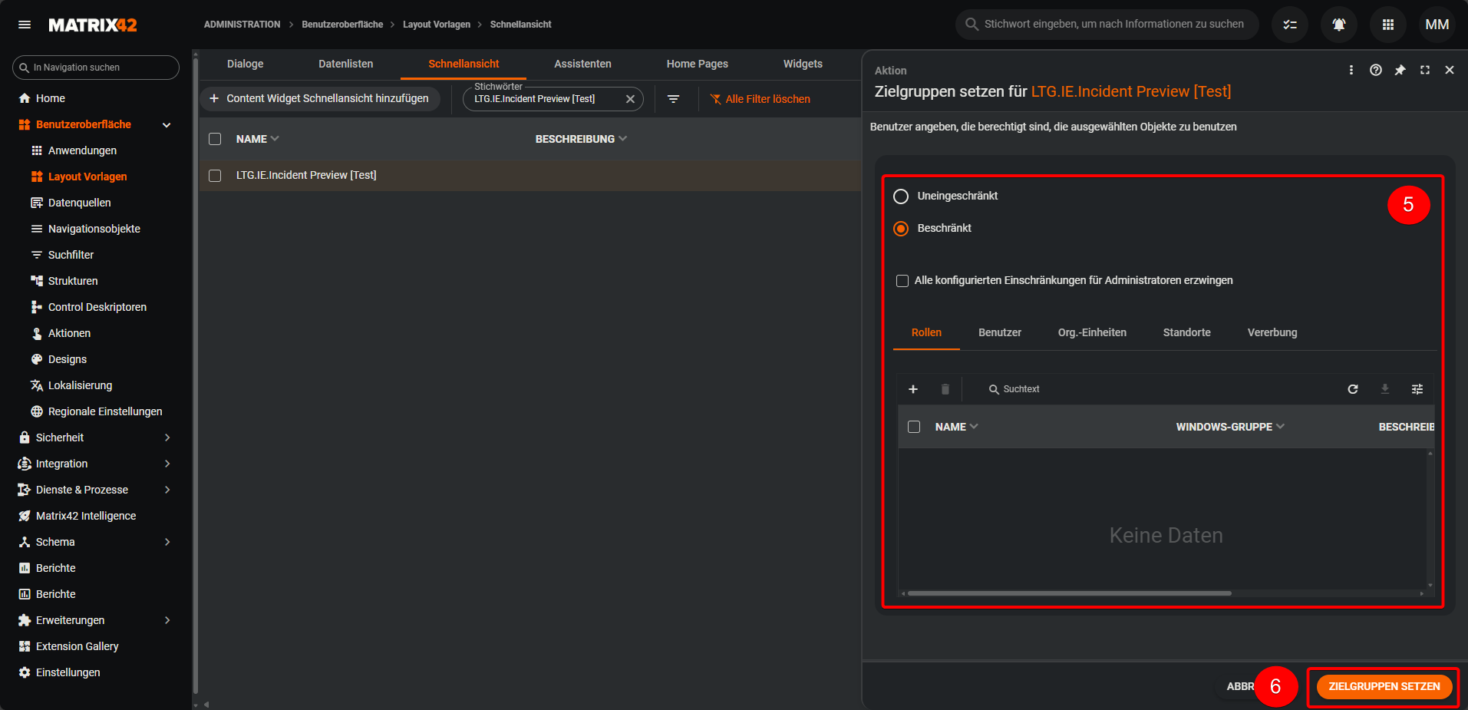
Task: Select the Uneingeschränkt radio option
Action: coord(901,196)
